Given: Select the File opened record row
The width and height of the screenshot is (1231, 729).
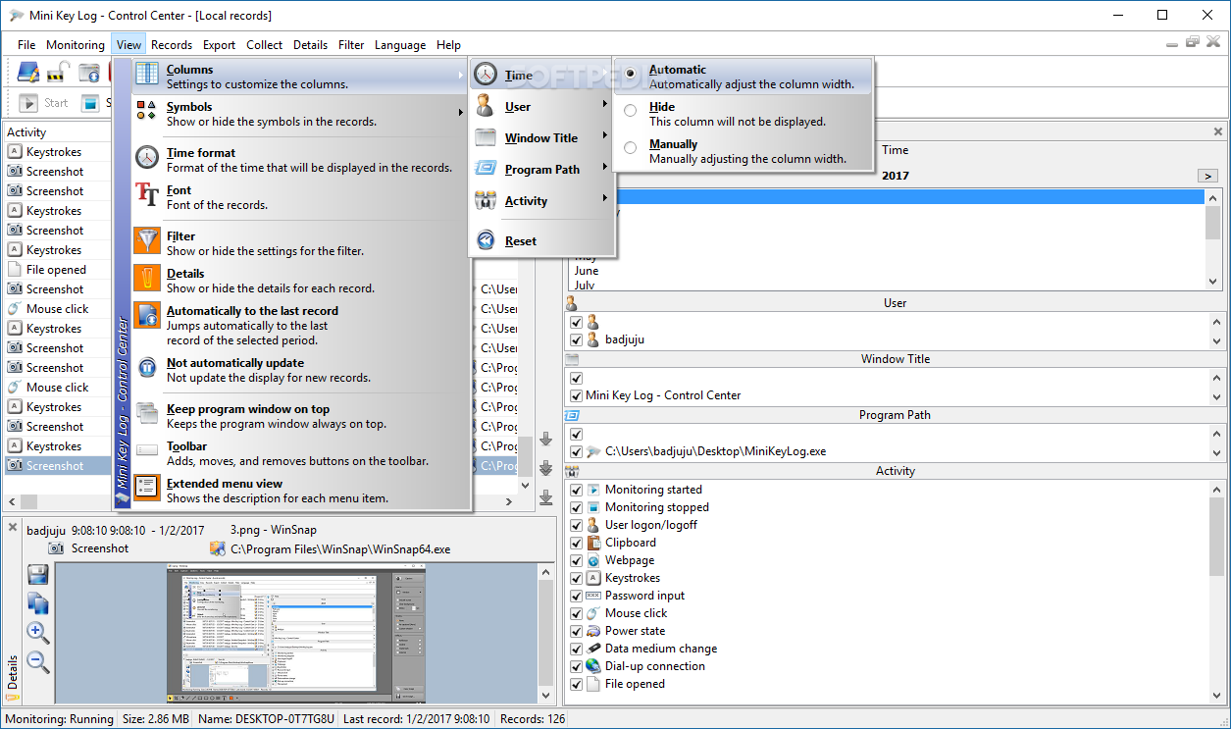Looking at the screenshot, I should point(57,270).
